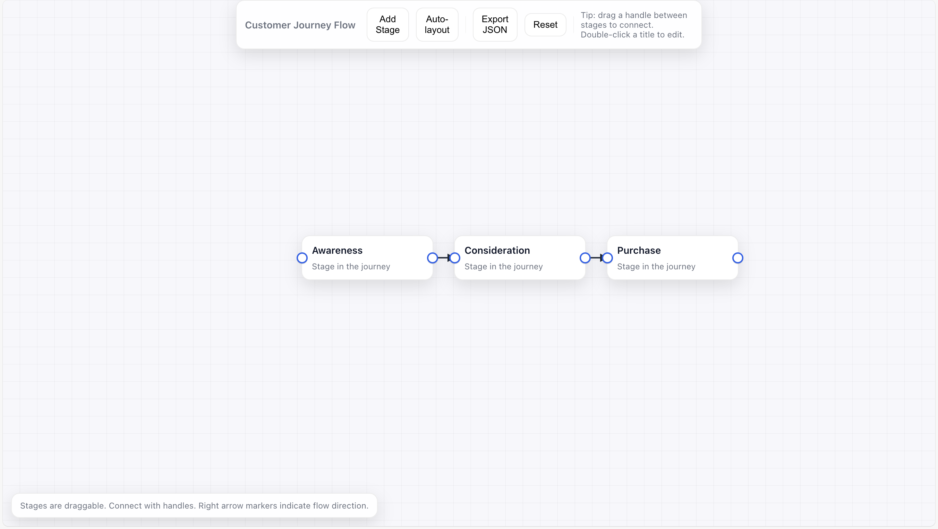938x529 pixels.
Task: Click the Purchase stage subtitle text
Action: tap(656, 266)
